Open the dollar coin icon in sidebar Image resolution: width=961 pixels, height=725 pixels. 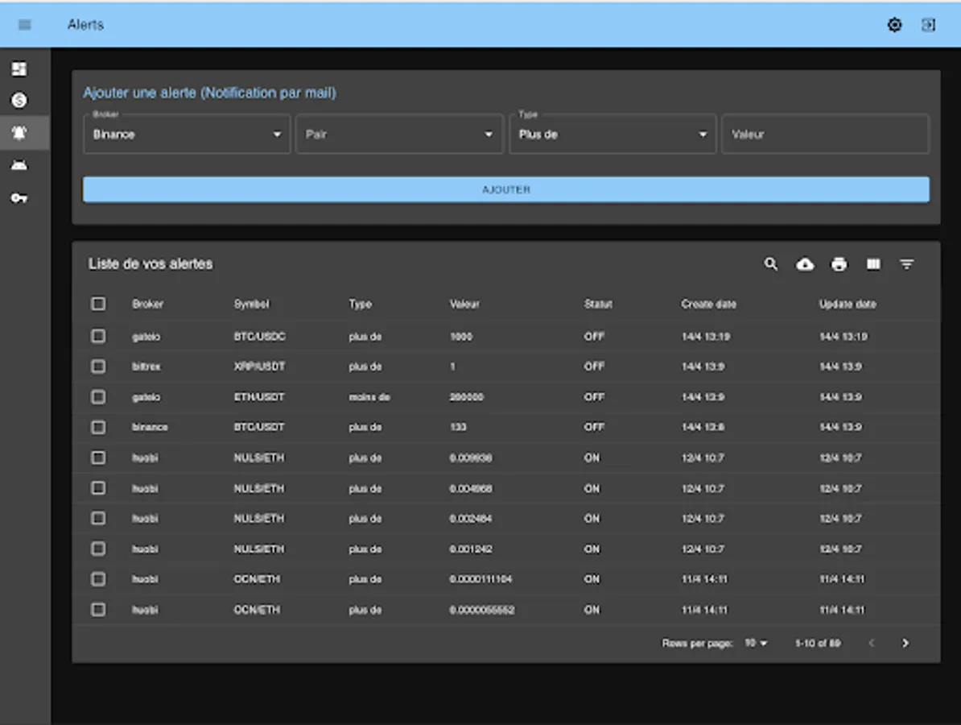coord(19,100)
